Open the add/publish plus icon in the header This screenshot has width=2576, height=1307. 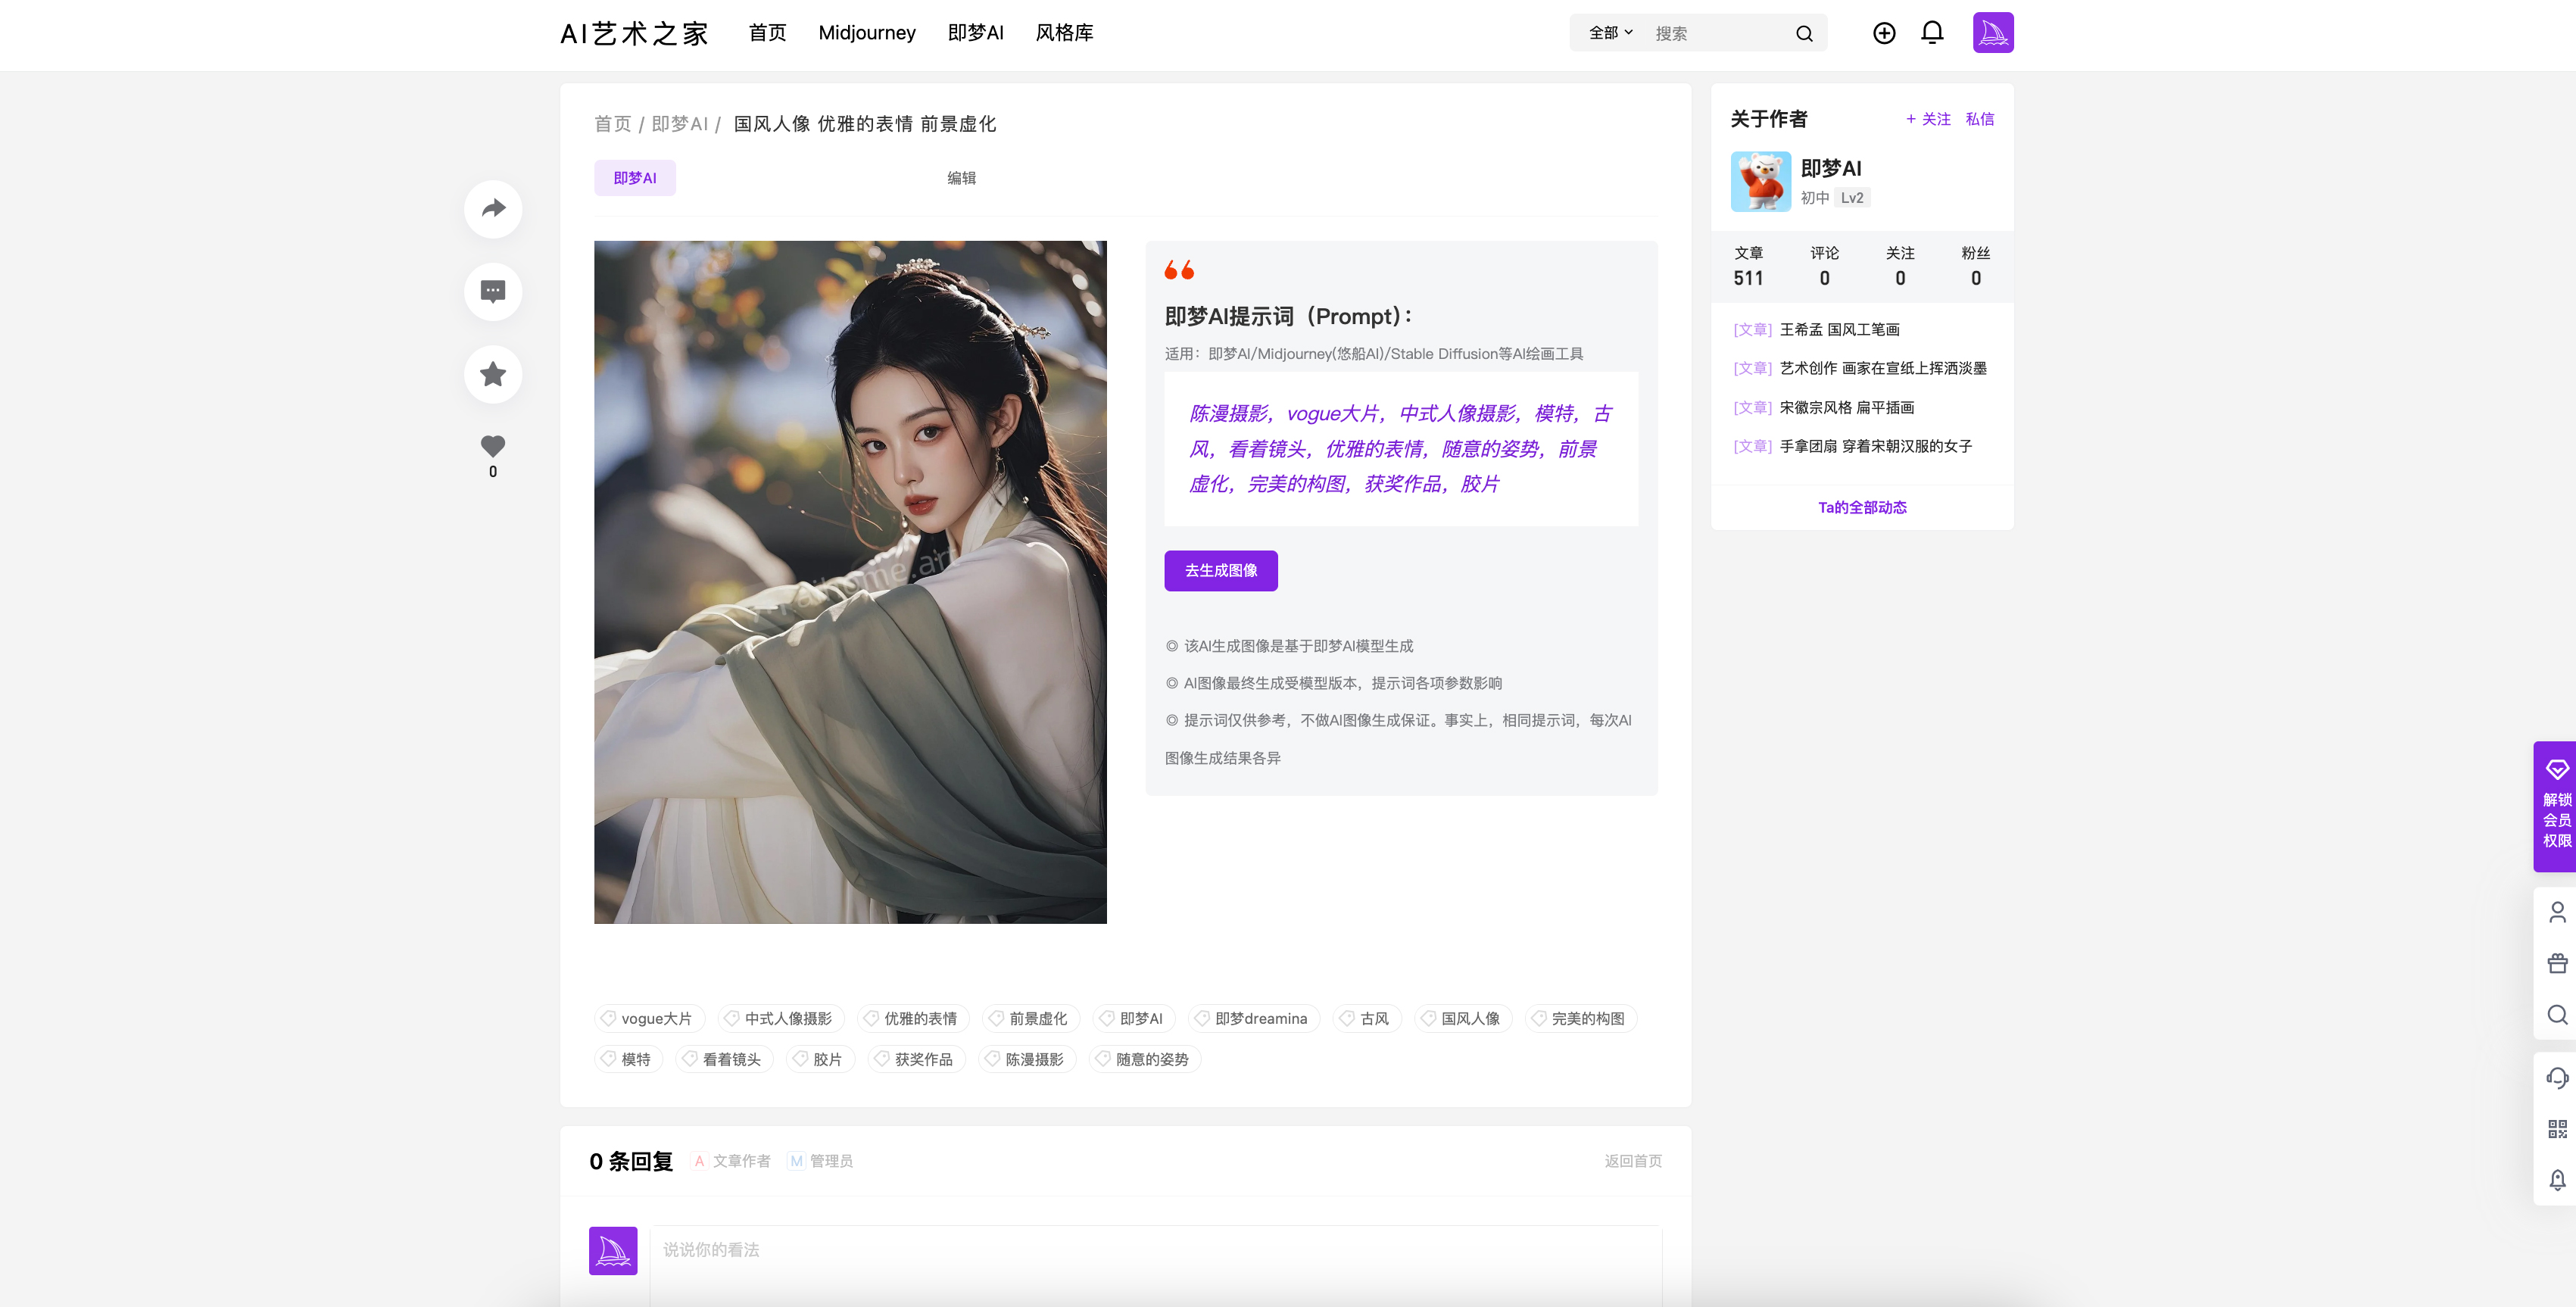1884,33
